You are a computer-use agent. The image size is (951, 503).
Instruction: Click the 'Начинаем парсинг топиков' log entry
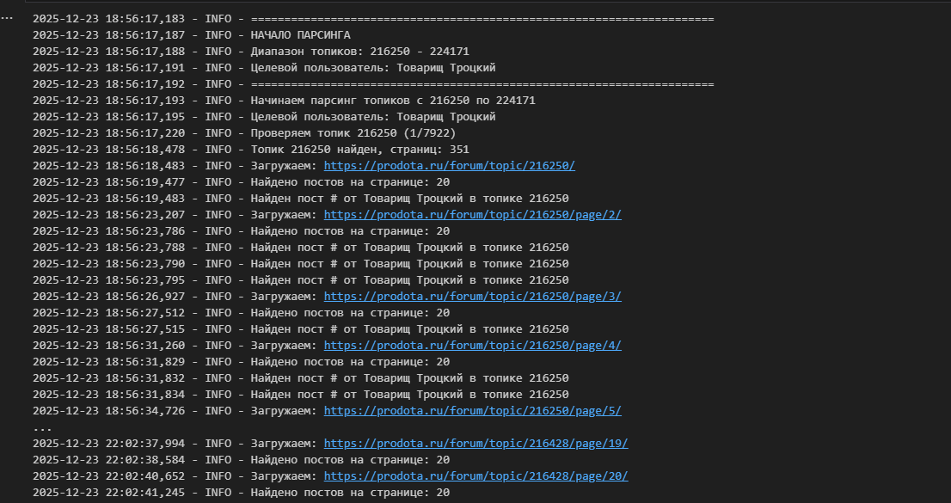393,101
